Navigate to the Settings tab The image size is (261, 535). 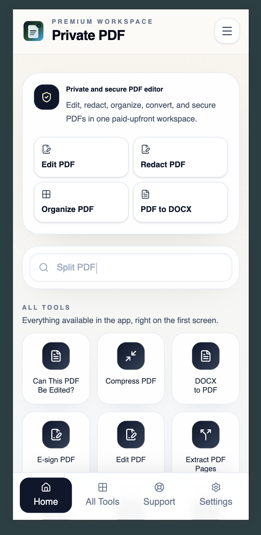pyautogui.click(x=216, y=495)
